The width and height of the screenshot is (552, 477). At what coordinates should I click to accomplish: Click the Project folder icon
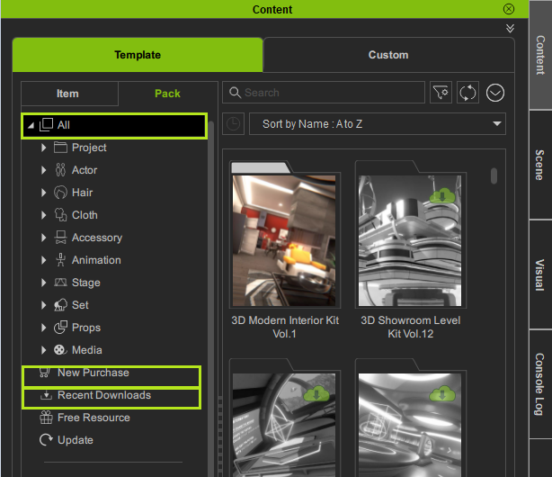60,148
